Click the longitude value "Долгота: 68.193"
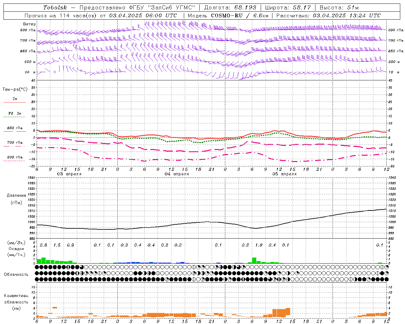Viewport: 405px width, 324px height. [230, 8]
